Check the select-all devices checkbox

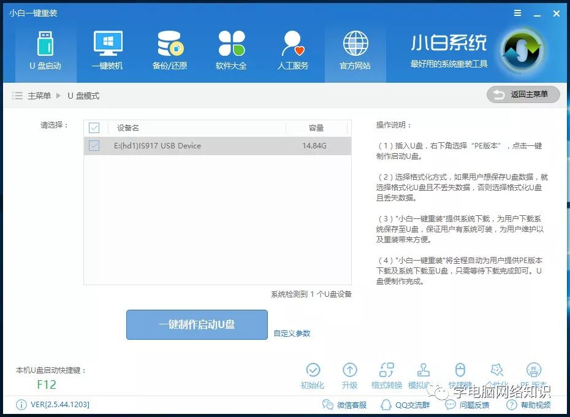94,128
